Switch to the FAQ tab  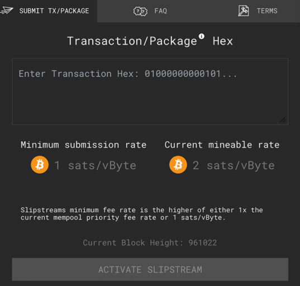(150, 11)
